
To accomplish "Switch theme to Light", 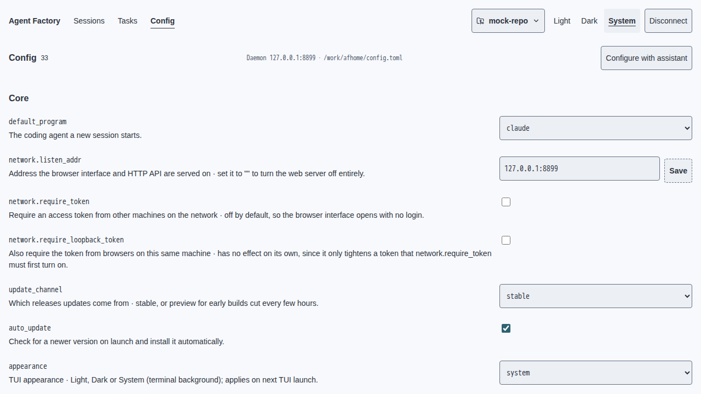I will click(562, 21).
